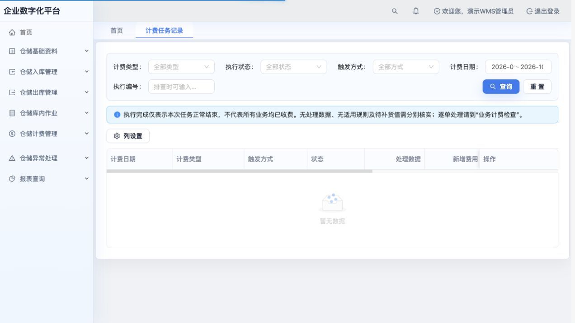This screenshot has height=323, width=575.
Task: Click 退出登录 to log out
Action: click(543, 11)
